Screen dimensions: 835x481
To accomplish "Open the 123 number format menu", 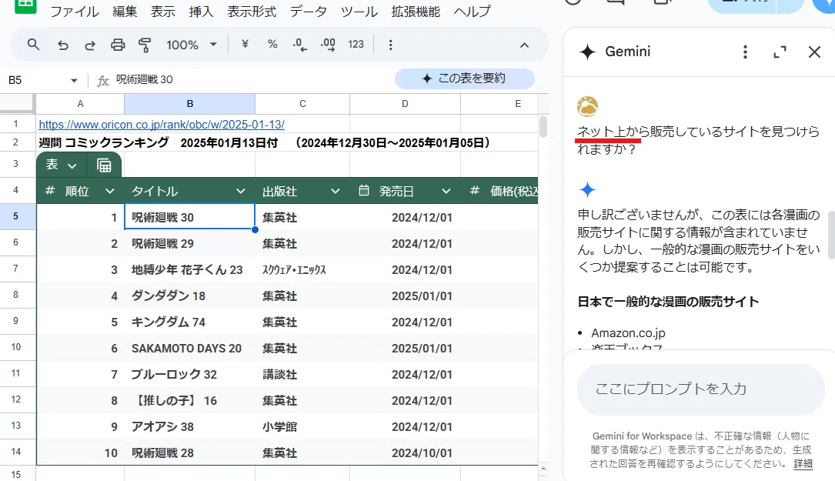I will [x=356, y=44].
